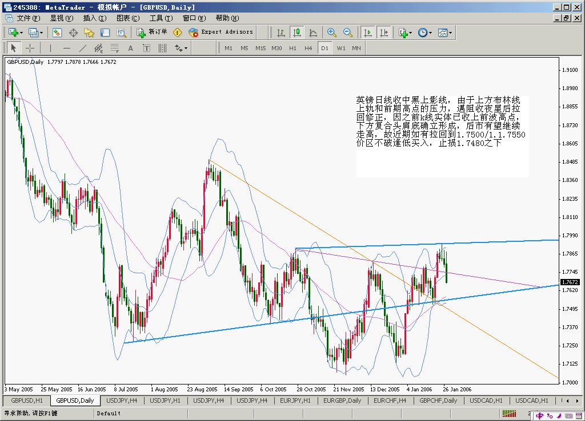Click the Zoom Out magnifier
This screenshot has width=585, height=421.
point(348,33)
